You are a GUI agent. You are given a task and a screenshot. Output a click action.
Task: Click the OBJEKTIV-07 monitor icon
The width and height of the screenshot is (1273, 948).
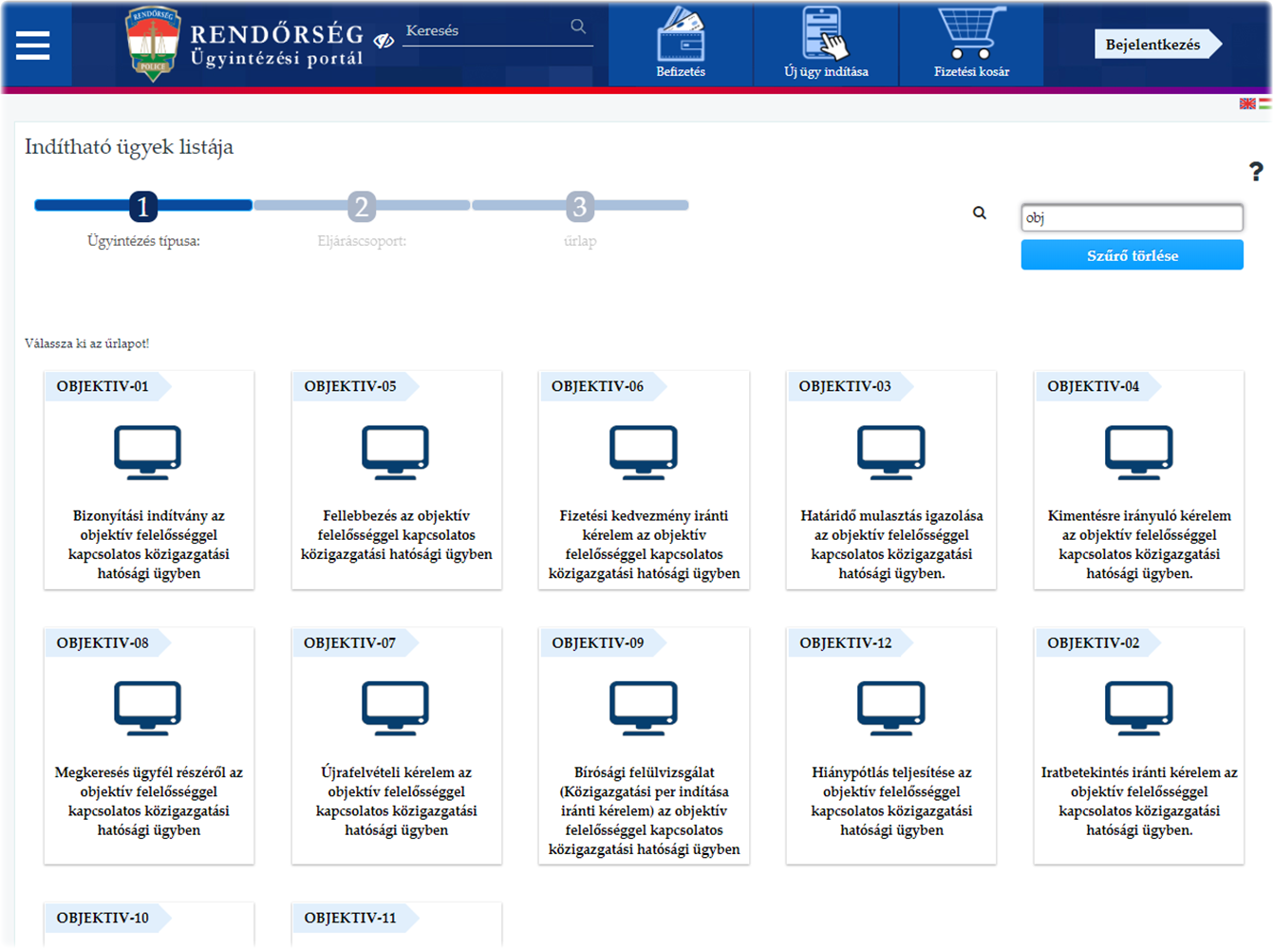(x=396, y=708)
